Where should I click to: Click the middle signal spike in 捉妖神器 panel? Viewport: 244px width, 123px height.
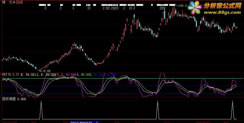(158, 110)
